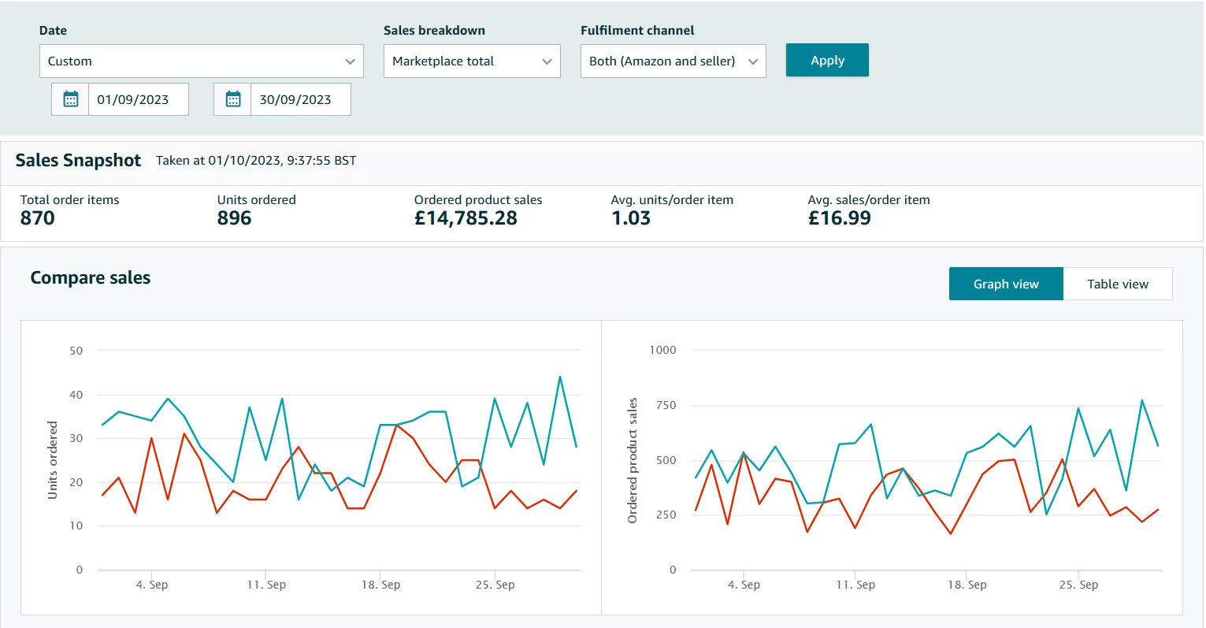Click the snapshot timestamp text
1206x628 pixels.
pyautogui.click(x=256, y=161)
